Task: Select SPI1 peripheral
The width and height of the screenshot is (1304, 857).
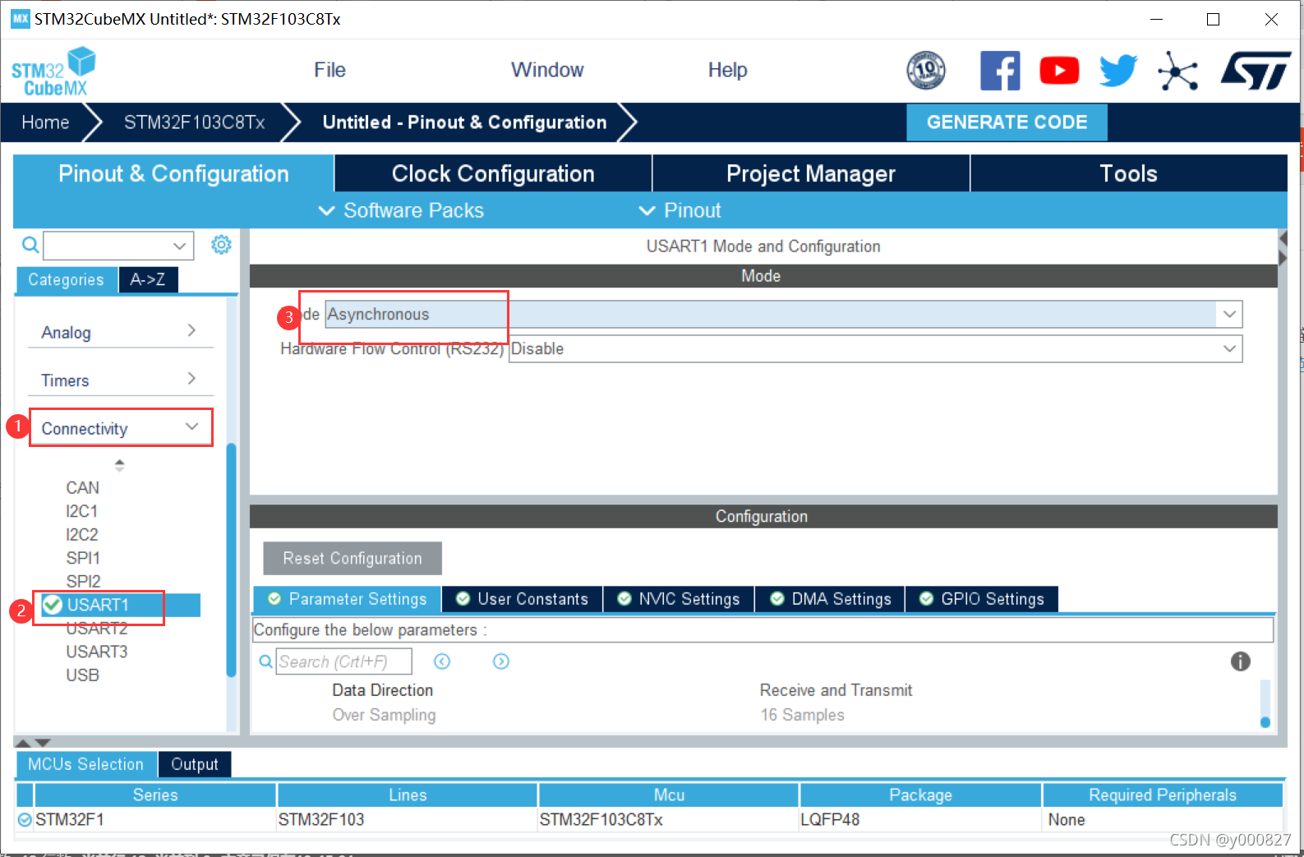Action: [83, 558]
